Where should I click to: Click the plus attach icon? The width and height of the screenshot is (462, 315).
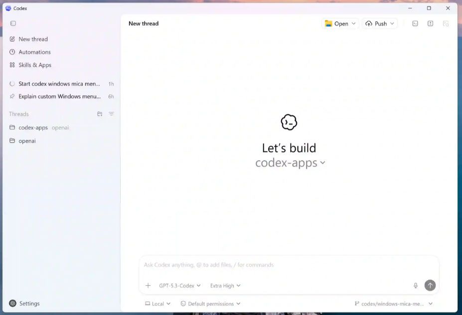click(x=148, y=285)
